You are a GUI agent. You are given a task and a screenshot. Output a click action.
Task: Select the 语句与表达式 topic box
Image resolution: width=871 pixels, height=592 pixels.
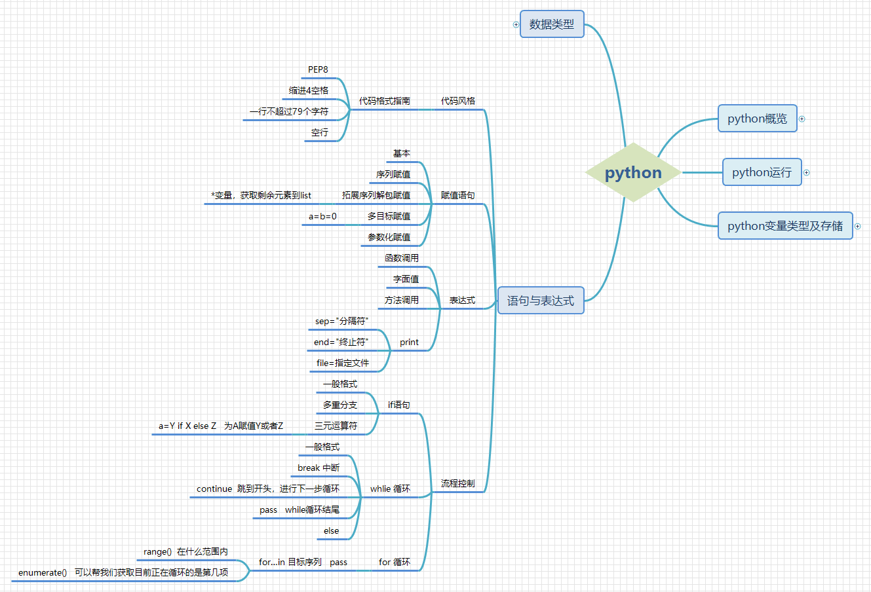point(541,301)
